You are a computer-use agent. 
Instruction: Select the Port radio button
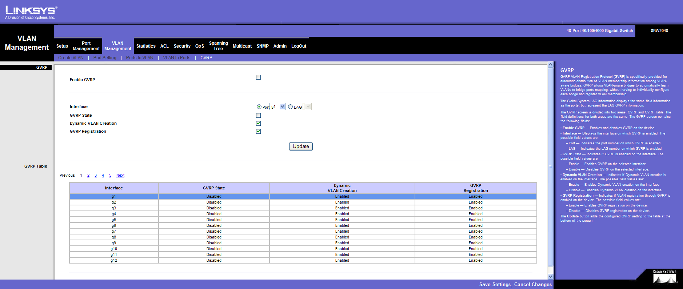pyautogui.click(x=259, y=107)
